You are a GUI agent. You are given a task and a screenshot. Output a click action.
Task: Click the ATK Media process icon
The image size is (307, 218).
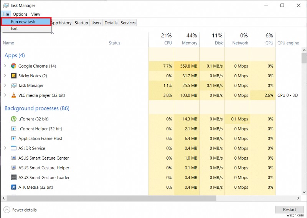click(13, 187)
